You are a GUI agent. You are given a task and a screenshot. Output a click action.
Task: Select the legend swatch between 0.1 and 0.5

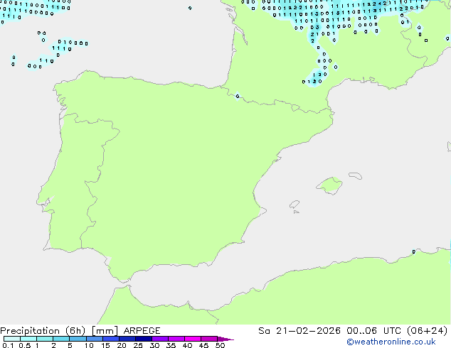coord(12,339)
